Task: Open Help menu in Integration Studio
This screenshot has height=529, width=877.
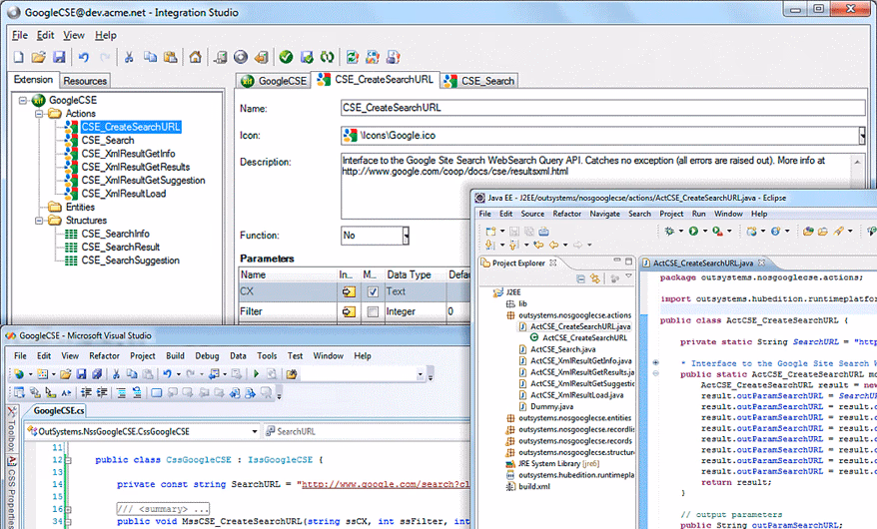Action: [x=106, y=35]
